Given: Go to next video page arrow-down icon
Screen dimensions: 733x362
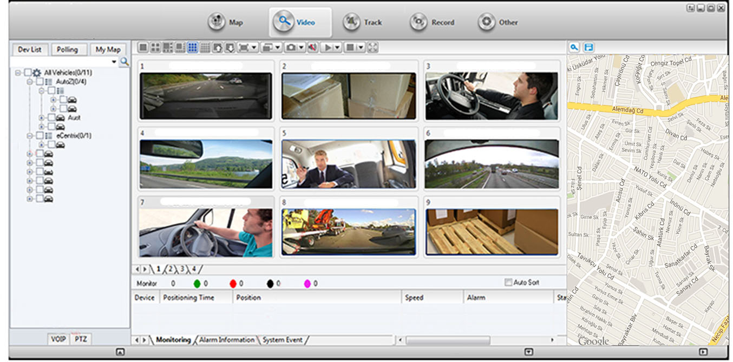Looking at the screenshot, I should pyautogui.click(x=230, y=48).
